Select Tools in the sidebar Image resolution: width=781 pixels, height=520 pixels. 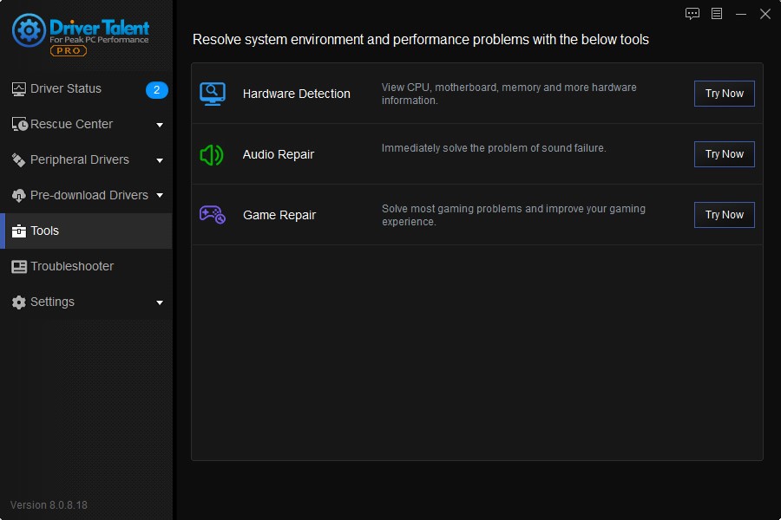tap(45, 231)
